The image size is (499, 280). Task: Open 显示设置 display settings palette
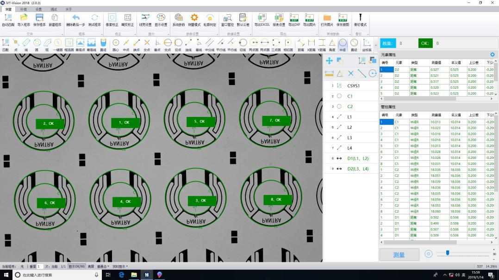161,18
